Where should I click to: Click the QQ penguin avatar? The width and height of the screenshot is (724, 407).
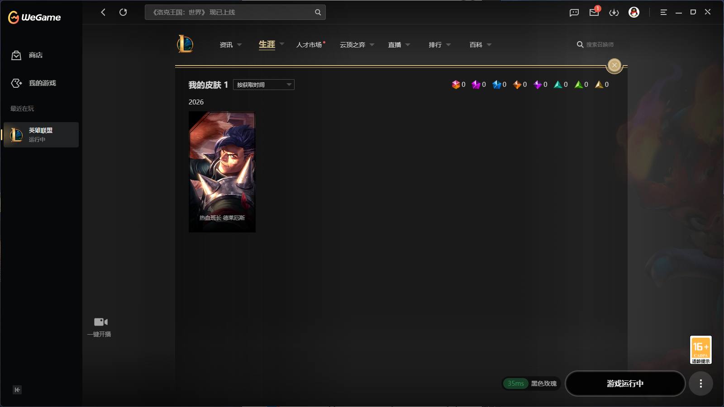[634, 12]
